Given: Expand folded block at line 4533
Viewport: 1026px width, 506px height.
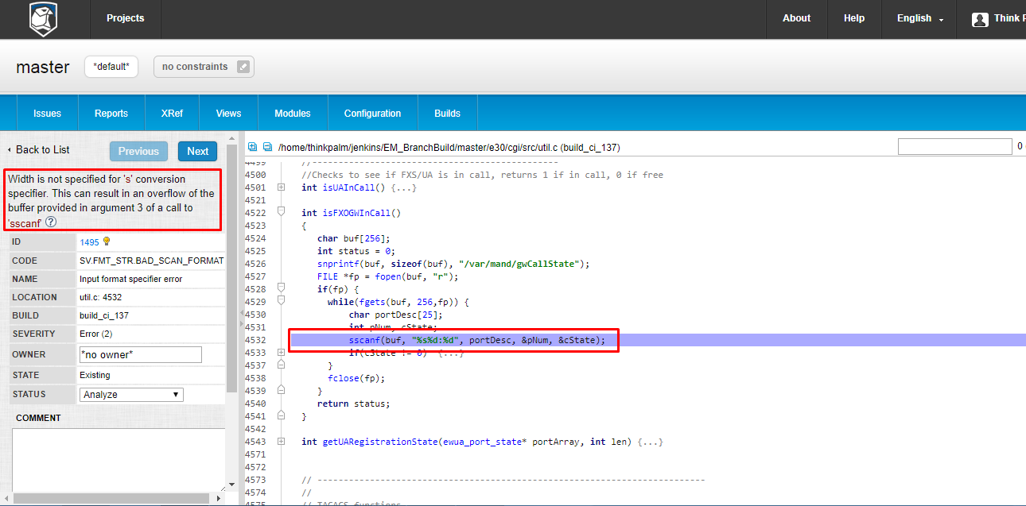Looking at the screenshot, I should (281, 353).
